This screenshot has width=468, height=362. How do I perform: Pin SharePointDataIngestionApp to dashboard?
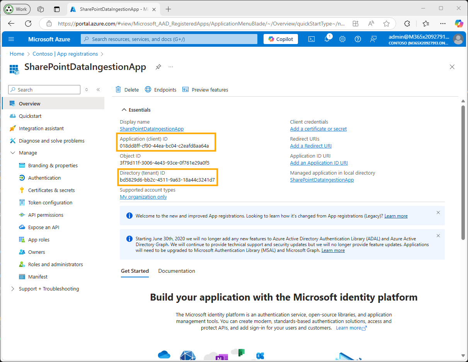[158, 66]
